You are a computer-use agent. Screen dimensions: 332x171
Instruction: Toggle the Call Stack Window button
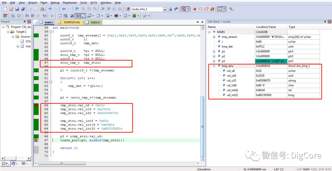click(x=83, y=16)
